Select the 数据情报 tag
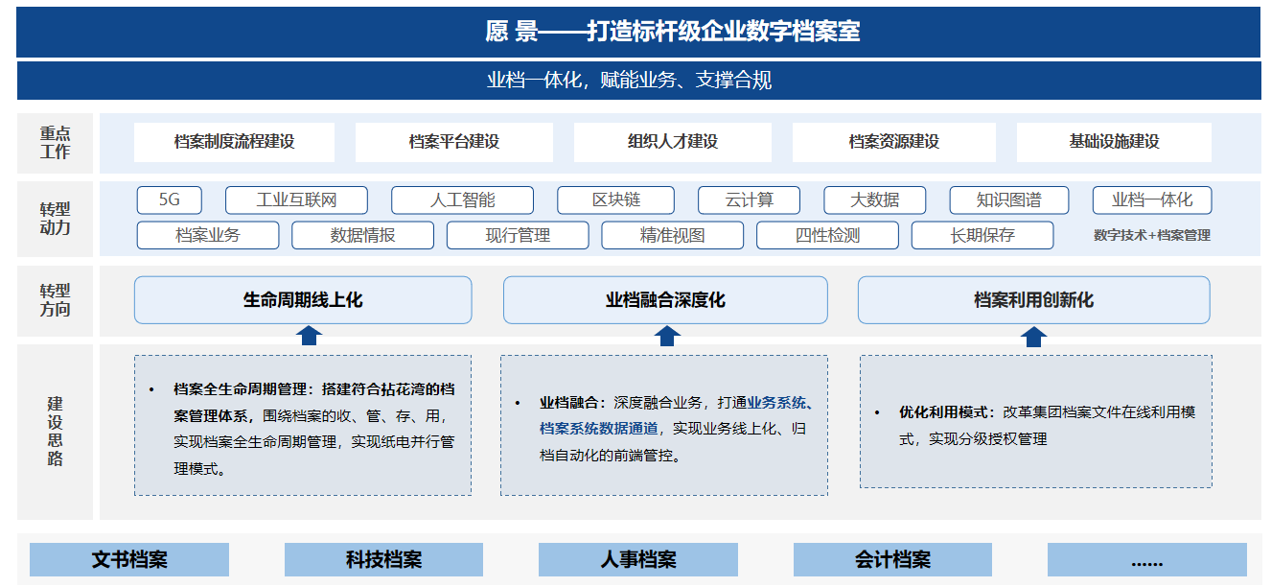This screenshot has height=587, width=1271. click(363, 235)
